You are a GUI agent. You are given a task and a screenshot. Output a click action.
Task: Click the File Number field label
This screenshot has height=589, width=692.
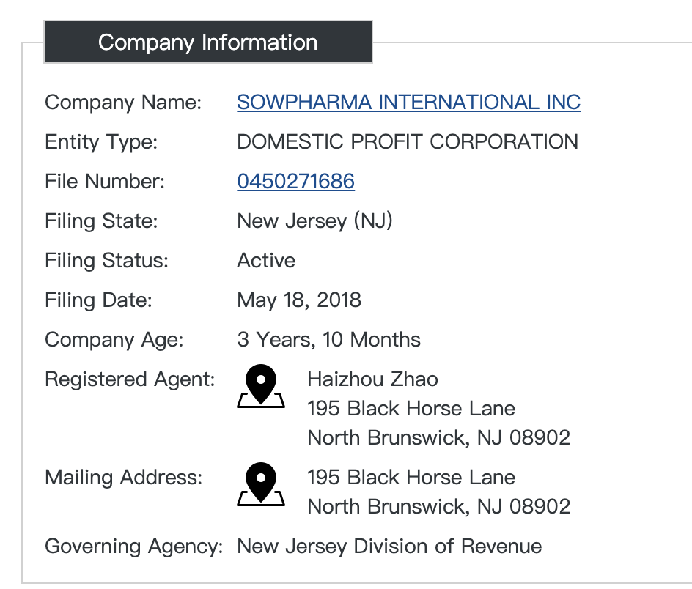pos(105,182)
